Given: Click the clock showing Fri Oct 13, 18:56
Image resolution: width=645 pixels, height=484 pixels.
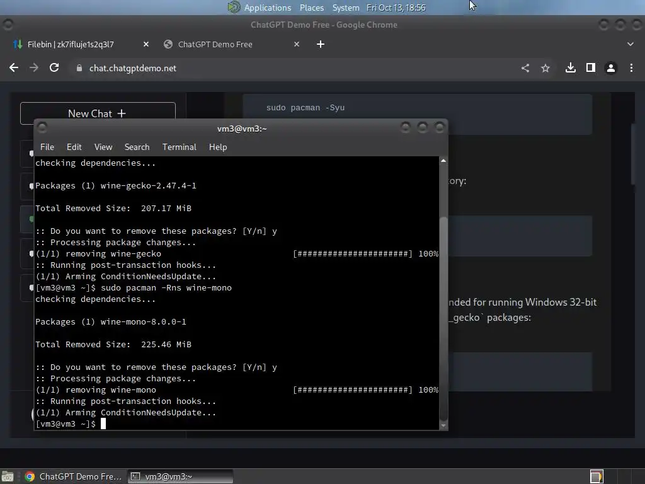Looking at the screenshot, I should [396, 8].
